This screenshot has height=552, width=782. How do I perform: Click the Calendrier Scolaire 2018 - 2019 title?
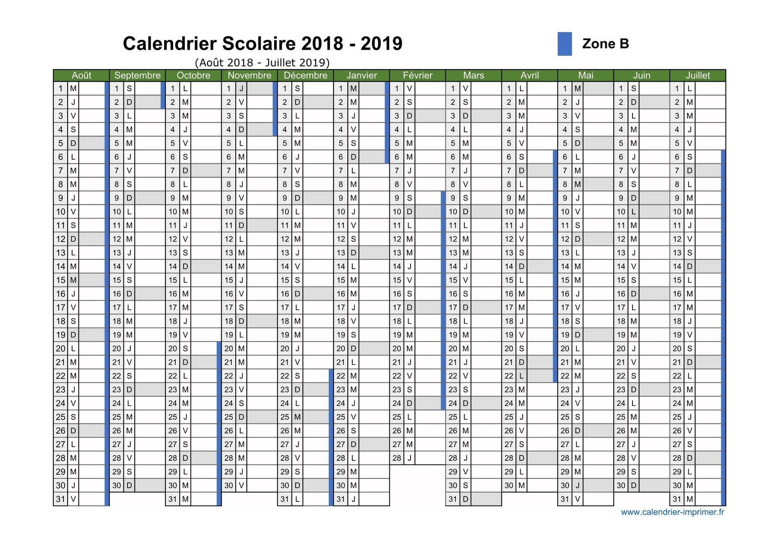click(x=263, y=44)
